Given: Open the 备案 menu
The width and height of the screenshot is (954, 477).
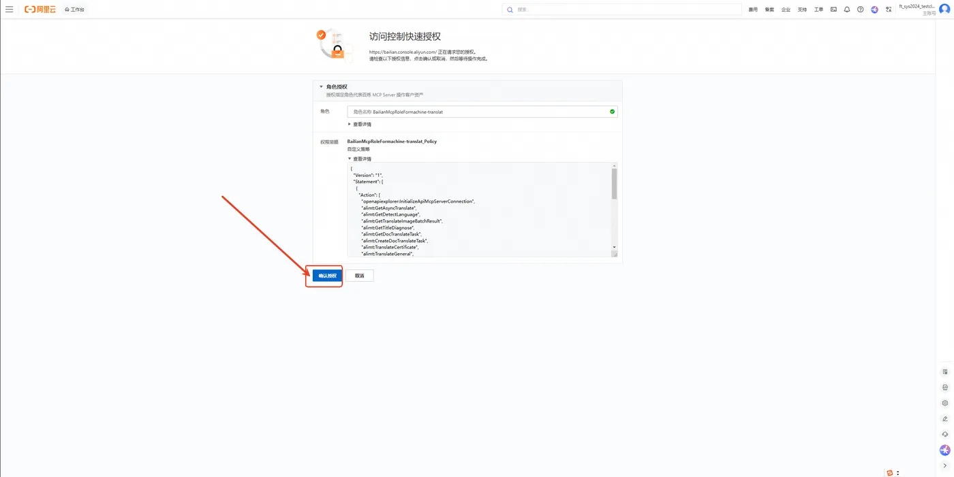Looking at the screenshot, I should [769, 10].
